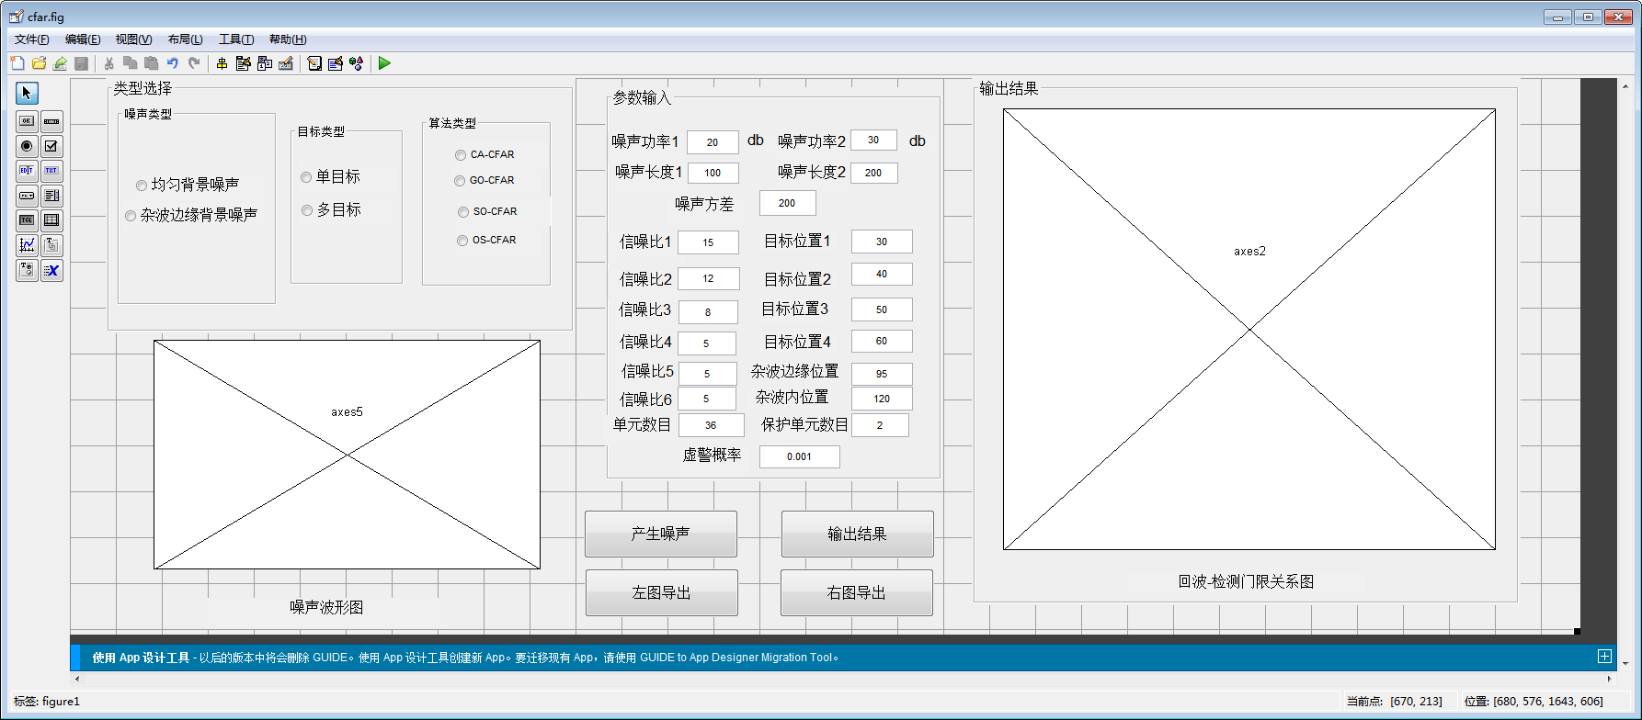Pick the Table component in palette
The width and height of the screenshot is (1642, 720).
pyautogui.click(x=51, y=220)
